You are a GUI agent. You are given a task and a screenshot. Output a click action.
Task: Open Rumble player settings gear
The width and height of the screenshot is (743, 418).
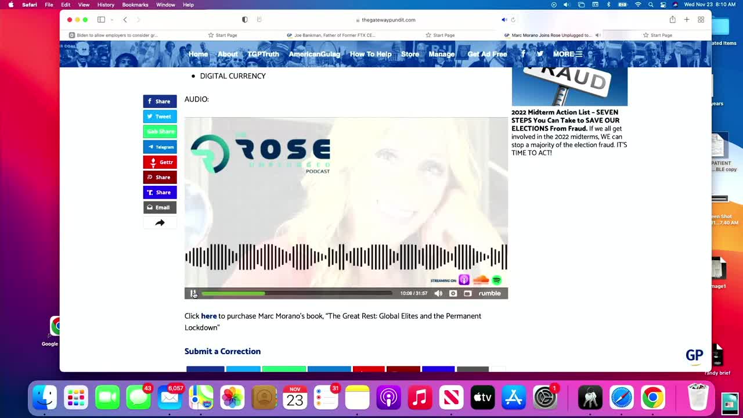click(x=453, y=293)
